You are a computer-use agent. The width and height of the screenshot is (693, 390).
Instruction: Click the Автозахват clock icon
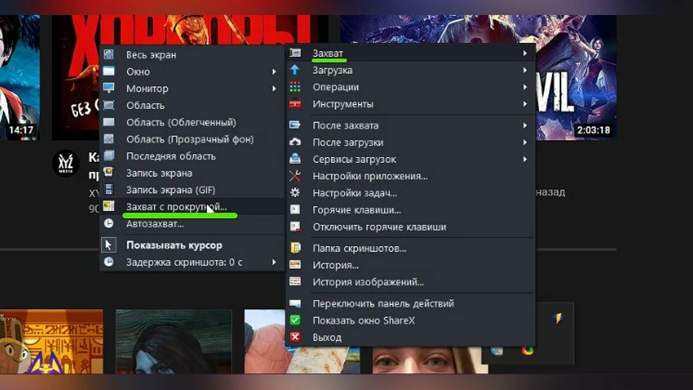click(109, 224)
